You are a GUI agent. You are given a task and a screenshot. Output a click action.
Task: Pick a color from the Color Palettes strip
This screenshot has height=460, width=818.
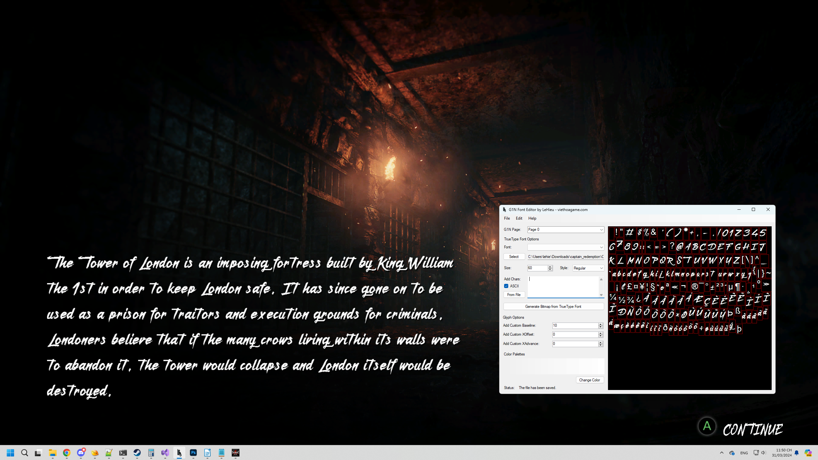(553, 366)
